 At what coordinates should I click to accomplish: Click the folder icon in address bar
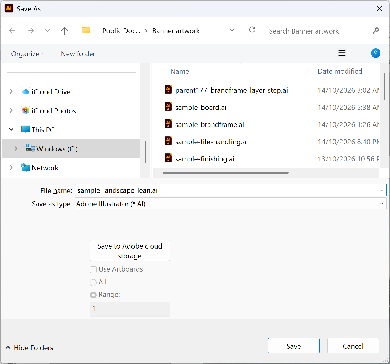coord(86,30)
